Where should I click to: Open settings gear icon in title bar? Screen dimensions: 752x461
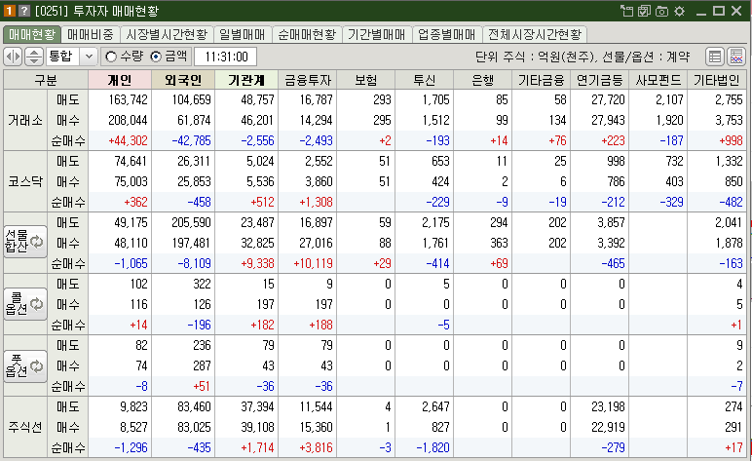680,11
